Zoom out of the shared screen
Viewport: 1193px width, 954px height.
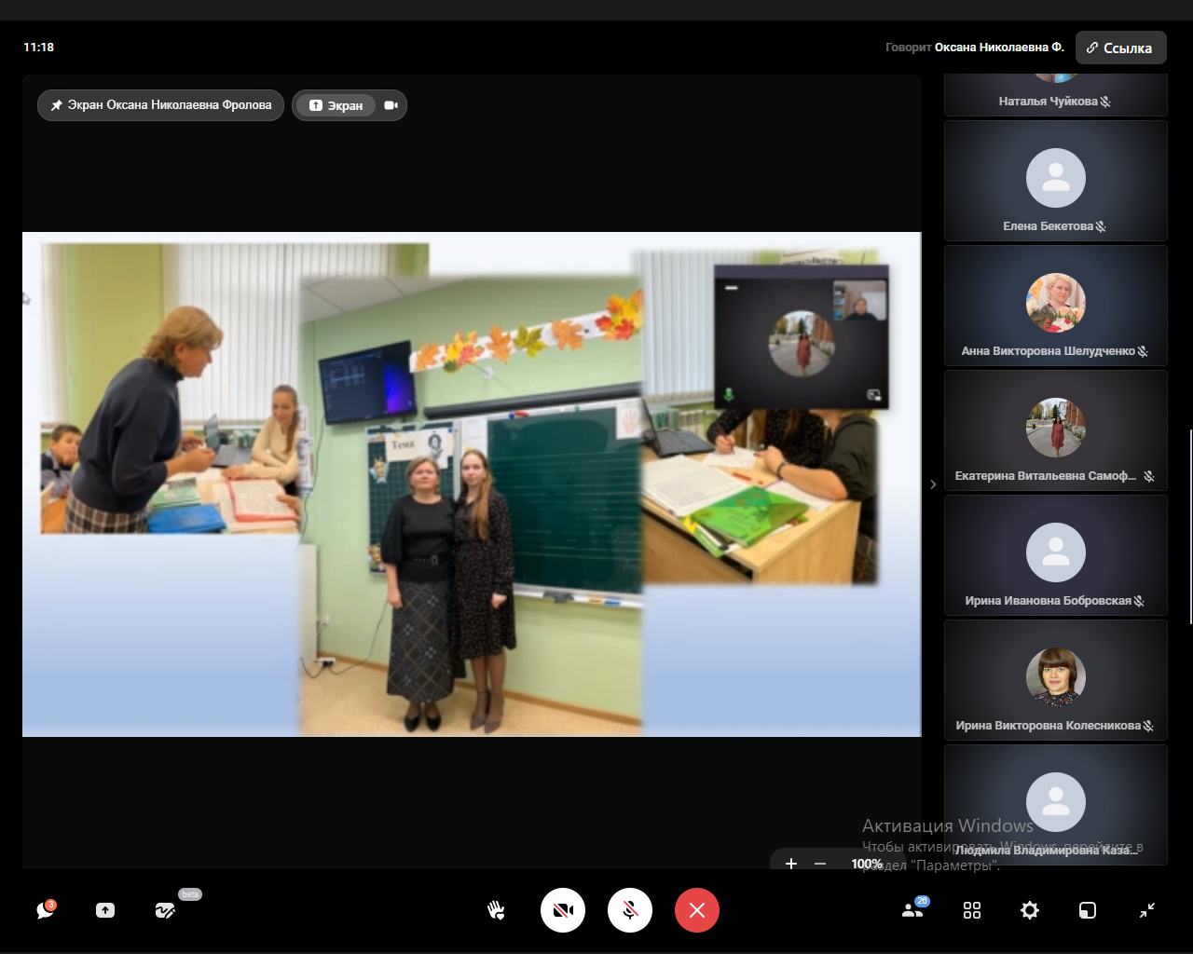pos(820,864)
